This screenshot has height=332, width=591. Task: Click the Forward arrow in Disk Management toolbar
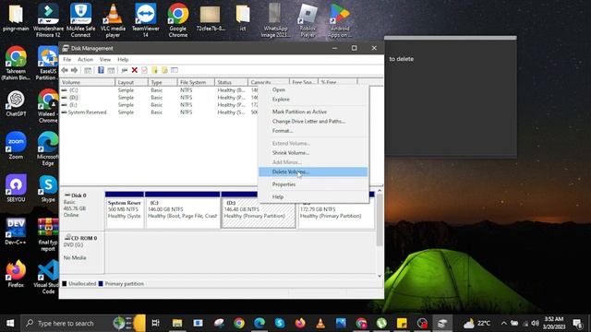click(74, 70)
